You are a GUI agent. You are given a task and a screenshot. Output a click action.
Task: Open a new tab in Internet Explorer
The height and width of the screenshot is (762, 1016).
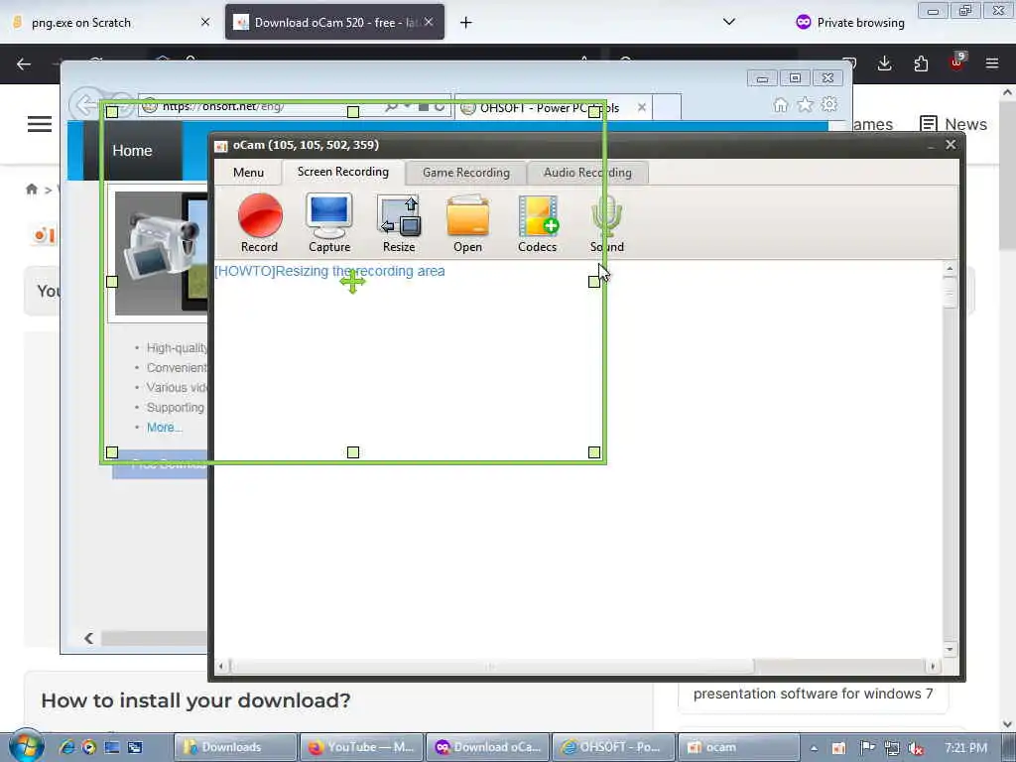click(x=667, y=107)
